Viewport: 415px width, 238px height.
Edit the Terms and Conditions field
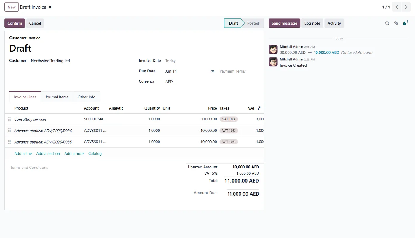click(x=29, y=168)
